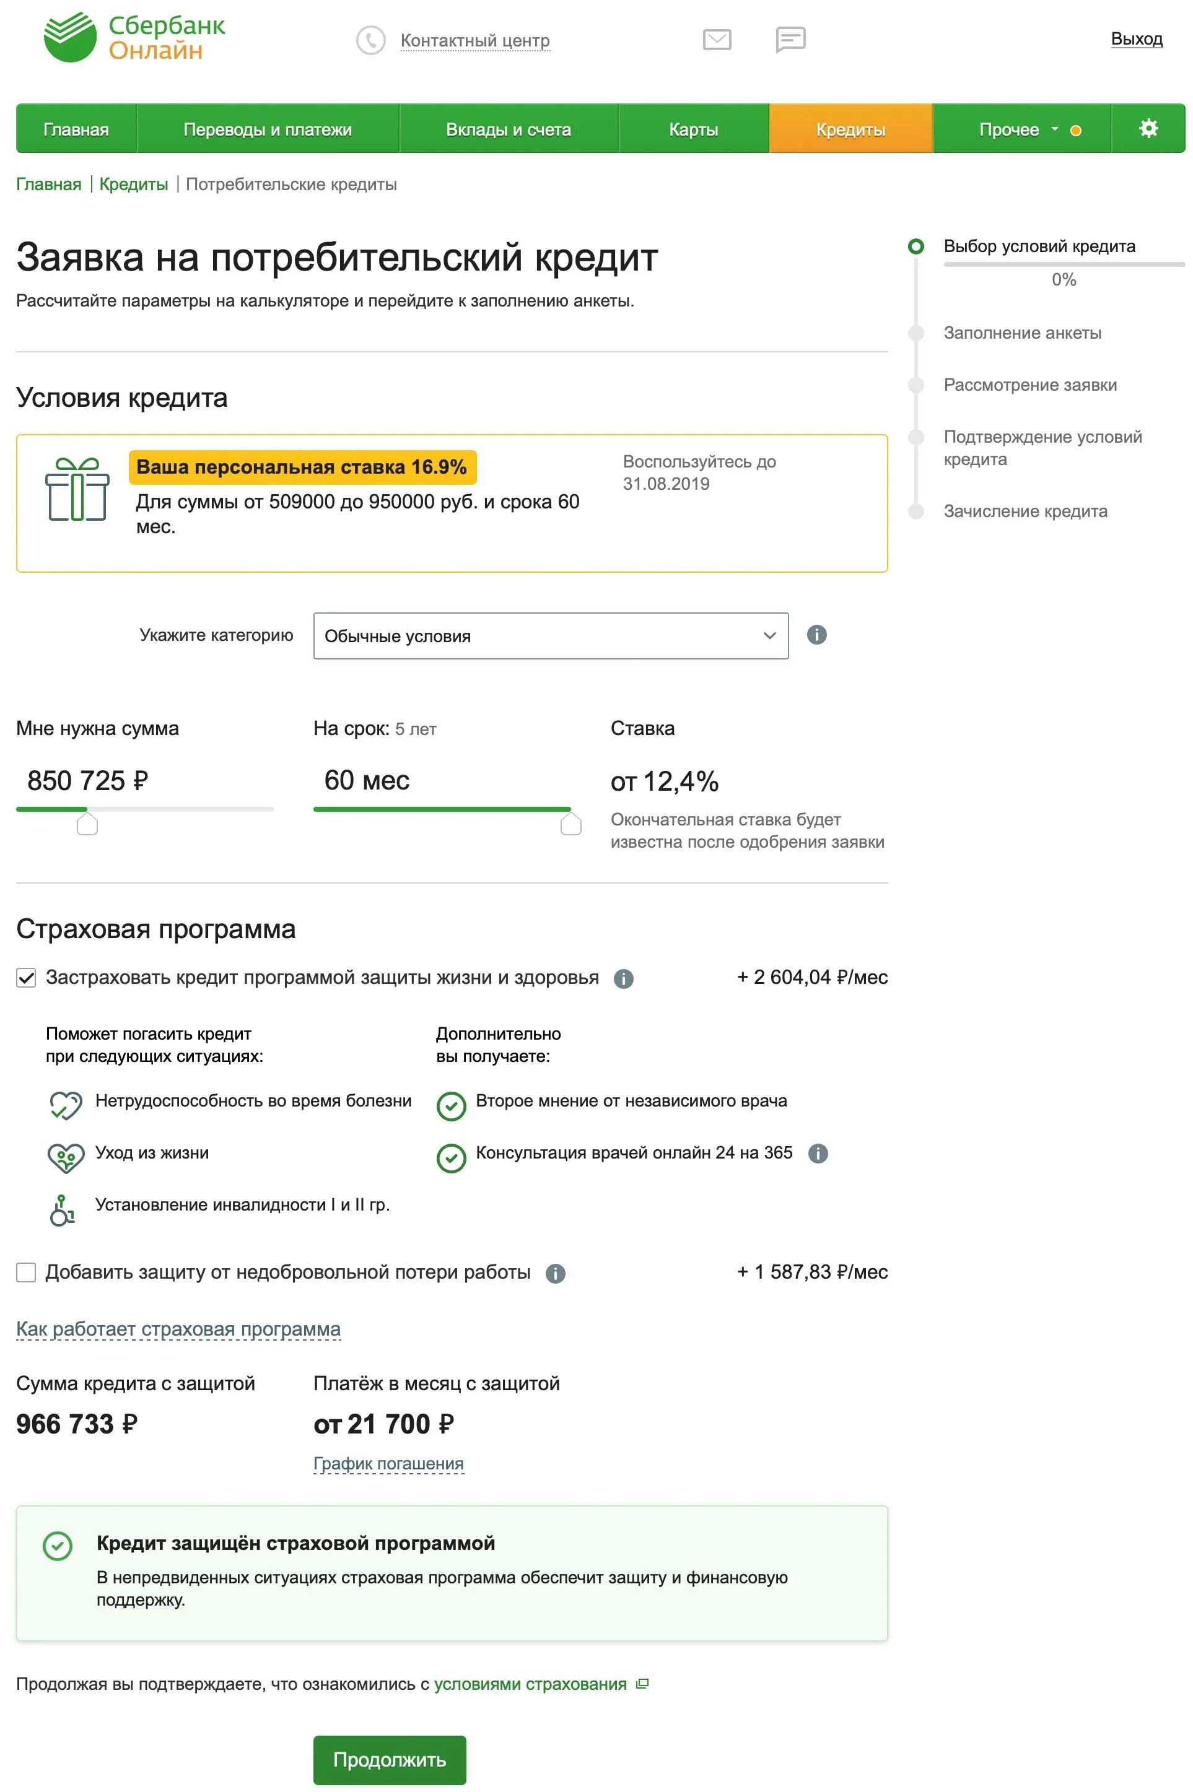
Task: Switch to the Карты tab
Action: tap(694, 129)
